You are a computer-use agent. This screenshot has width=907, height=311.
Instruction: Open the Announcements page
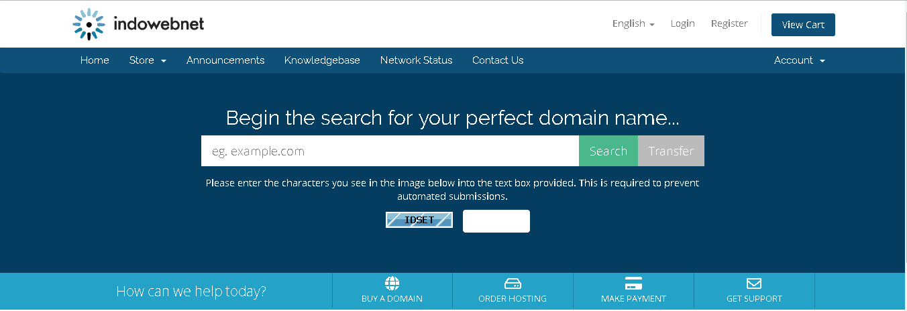(225, 60)
